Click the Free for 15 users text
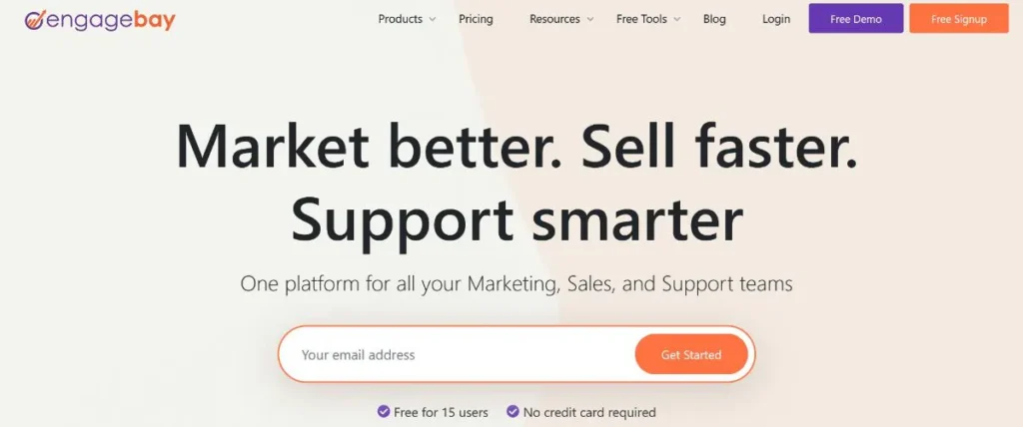The width and height of the screenshot is (1023, 427). click(441, 412)
